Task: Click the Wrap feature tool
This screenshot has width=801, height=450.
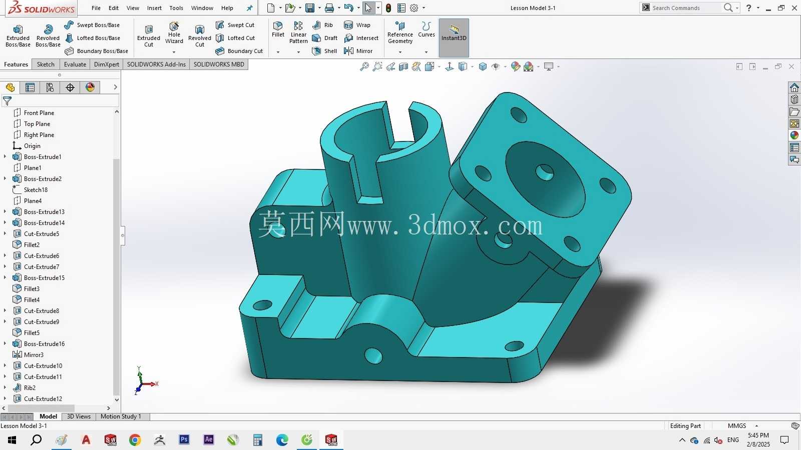Action: (357, 25)
